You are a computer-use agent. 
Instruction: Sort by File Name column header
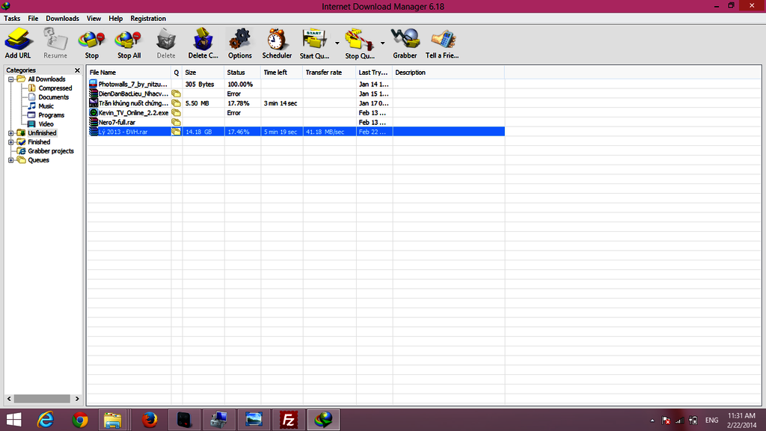pyautogui.click(x=129, y=73)
